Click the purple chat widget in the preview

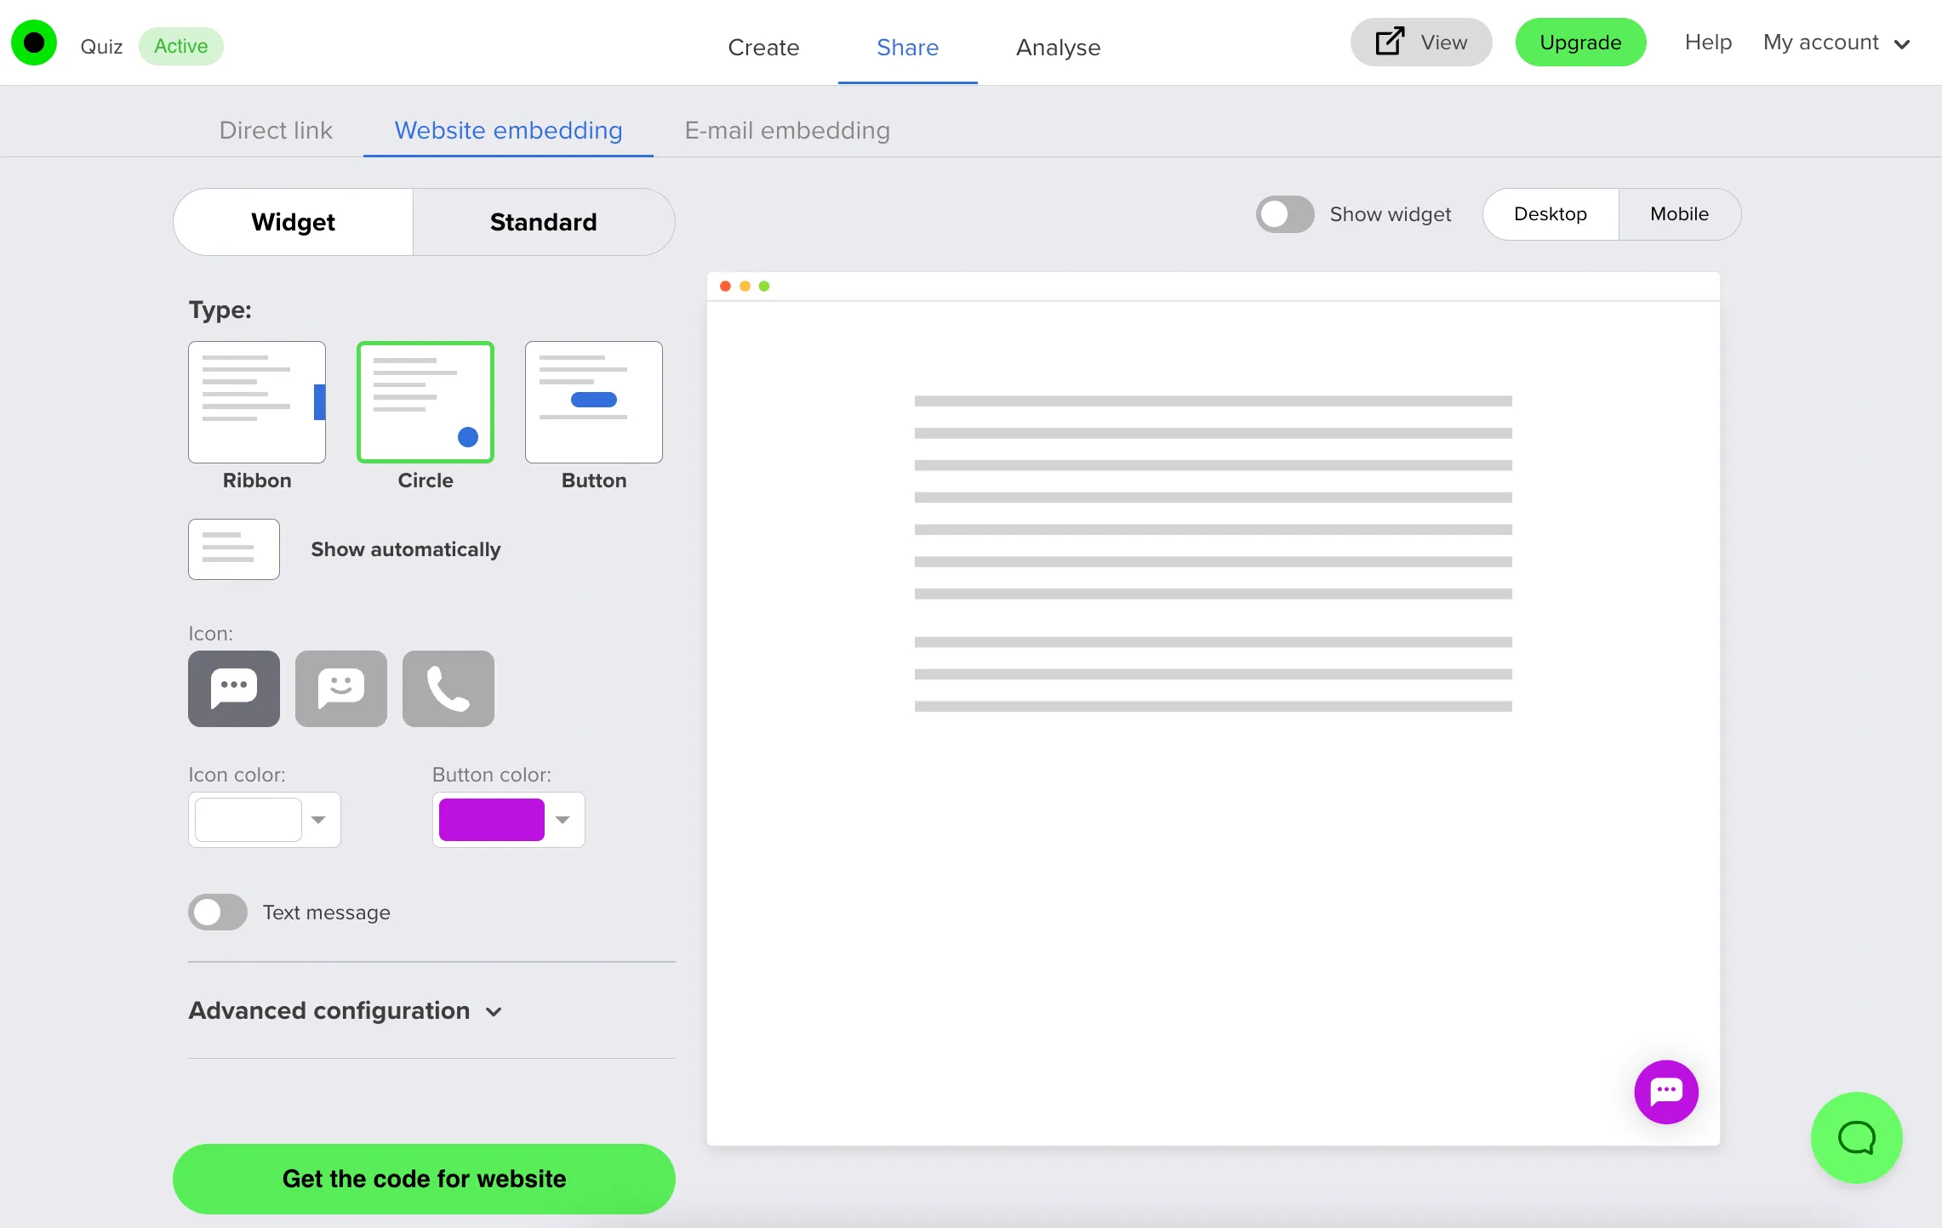(x=1666, y=1091)
